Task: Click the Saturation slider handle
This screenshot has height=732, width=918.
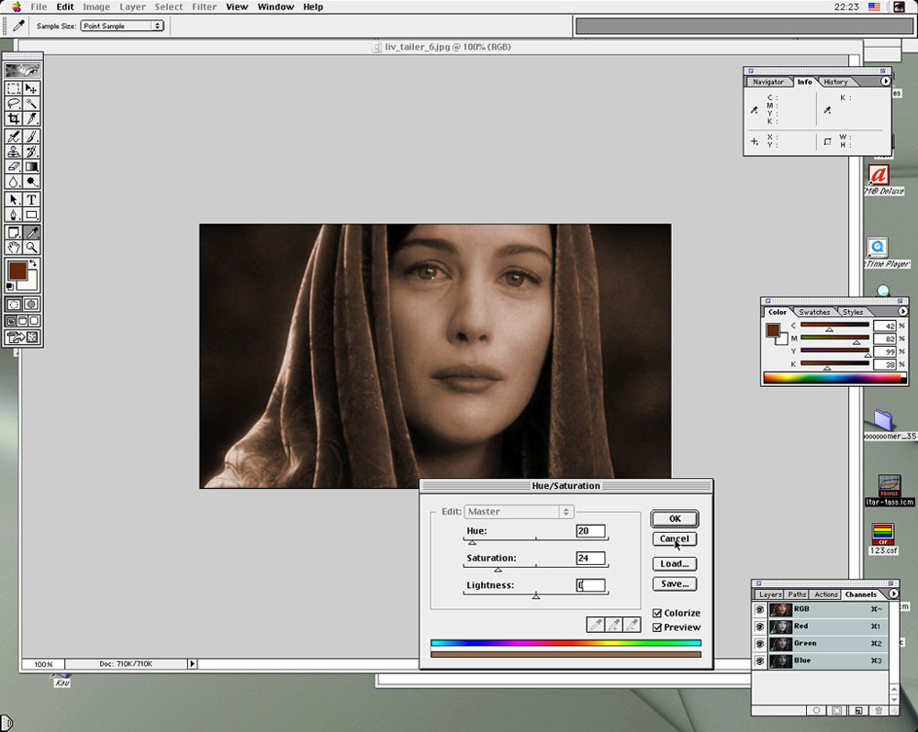Action: point(498,569)
